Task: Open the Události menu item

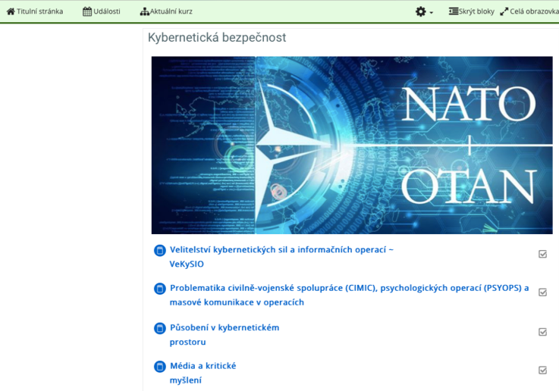Action: 107,11
